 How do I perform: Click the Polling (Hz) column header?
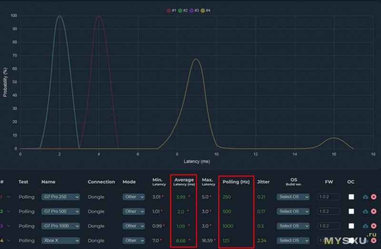pos(236,182)
